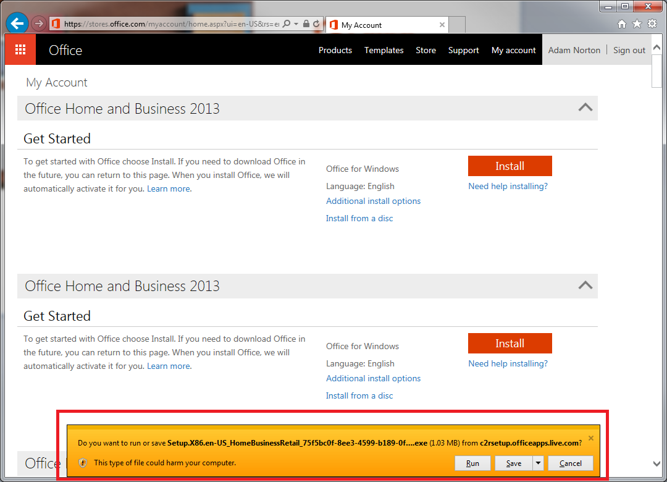
Task: Open first Need help installing link
Action: [508, 186]
